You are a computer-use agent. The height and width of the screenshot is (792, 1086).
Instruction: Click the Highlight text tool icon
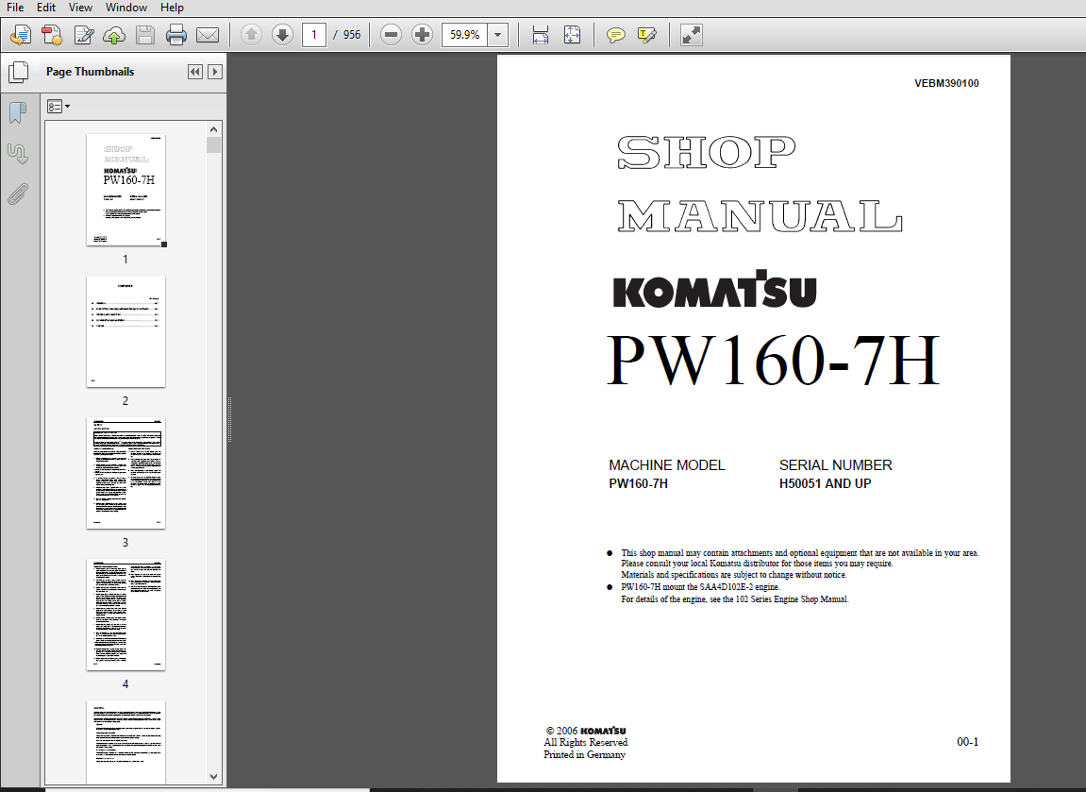647,35
